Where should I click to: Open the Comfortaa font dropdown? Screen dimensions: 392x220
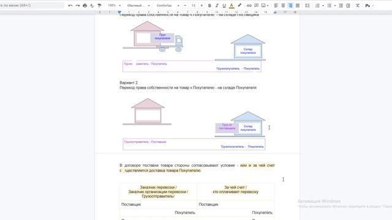coord(168,5)
